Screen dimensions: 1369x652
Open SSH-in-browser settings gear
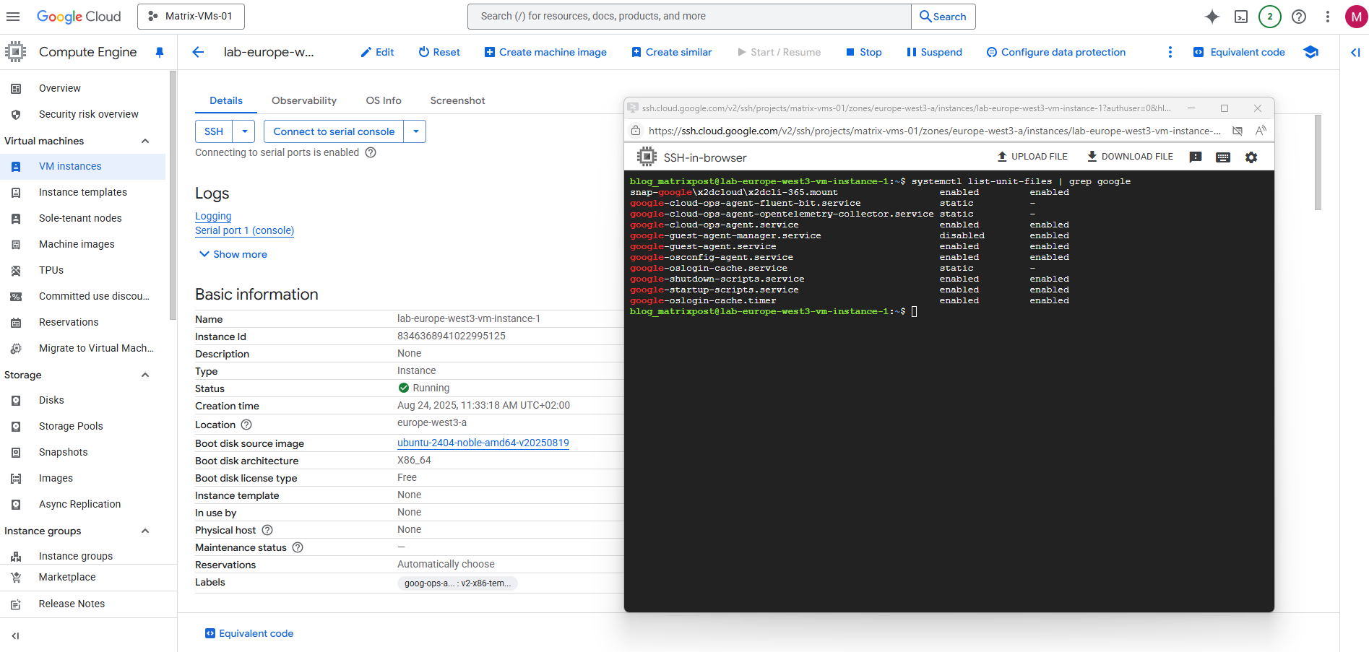1251,157
